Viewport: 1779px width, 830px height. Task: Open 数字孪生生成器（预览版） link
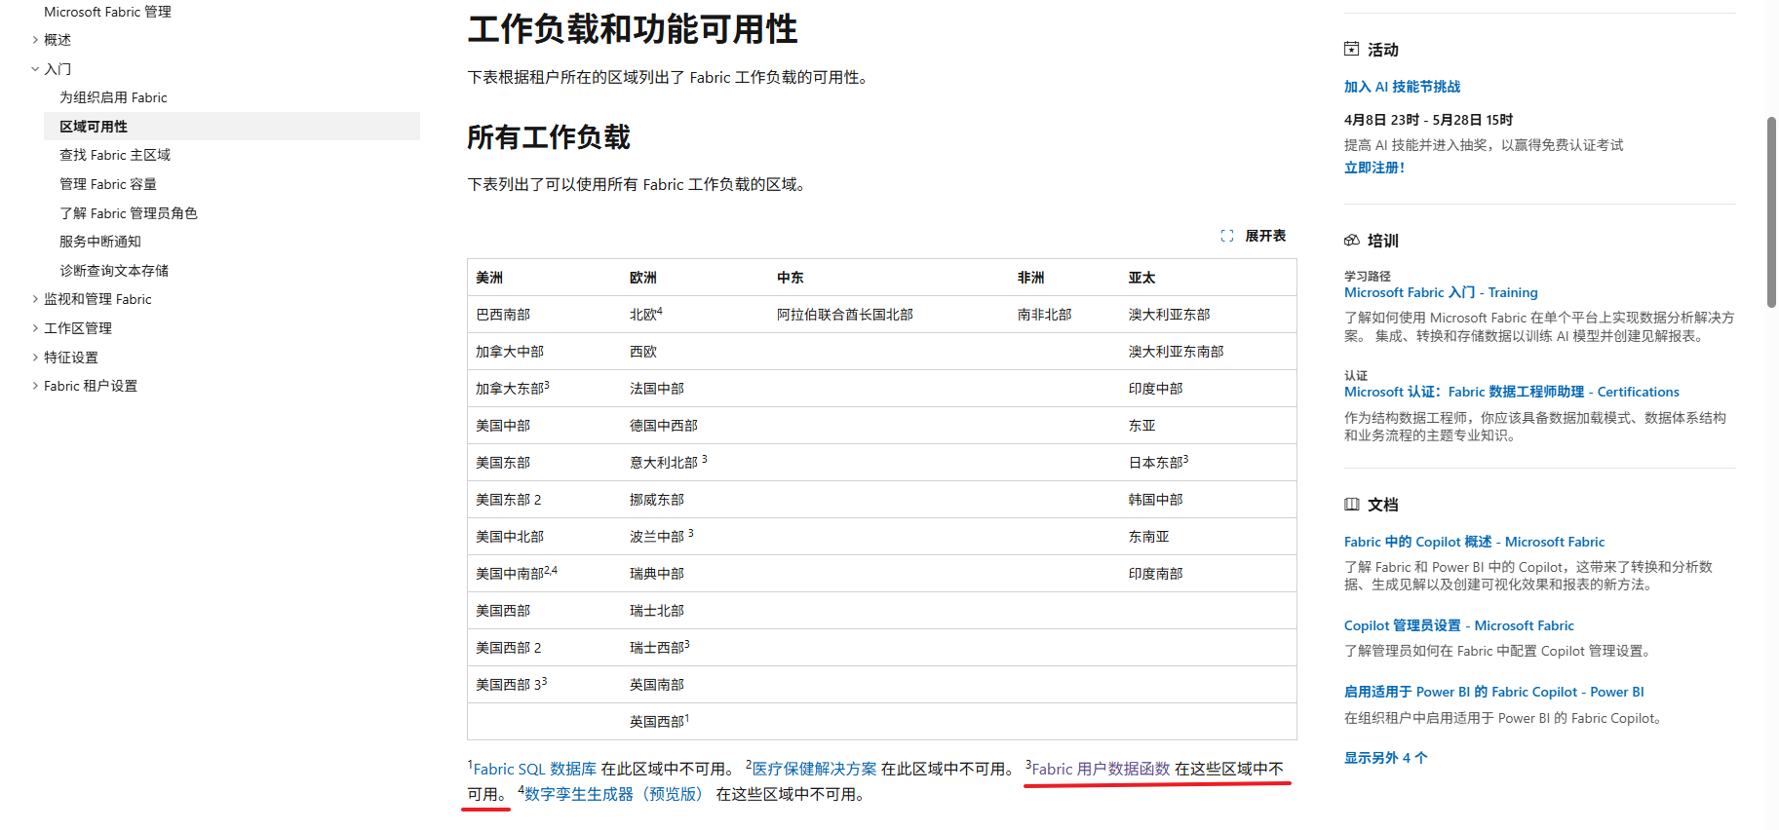[616, 794]
